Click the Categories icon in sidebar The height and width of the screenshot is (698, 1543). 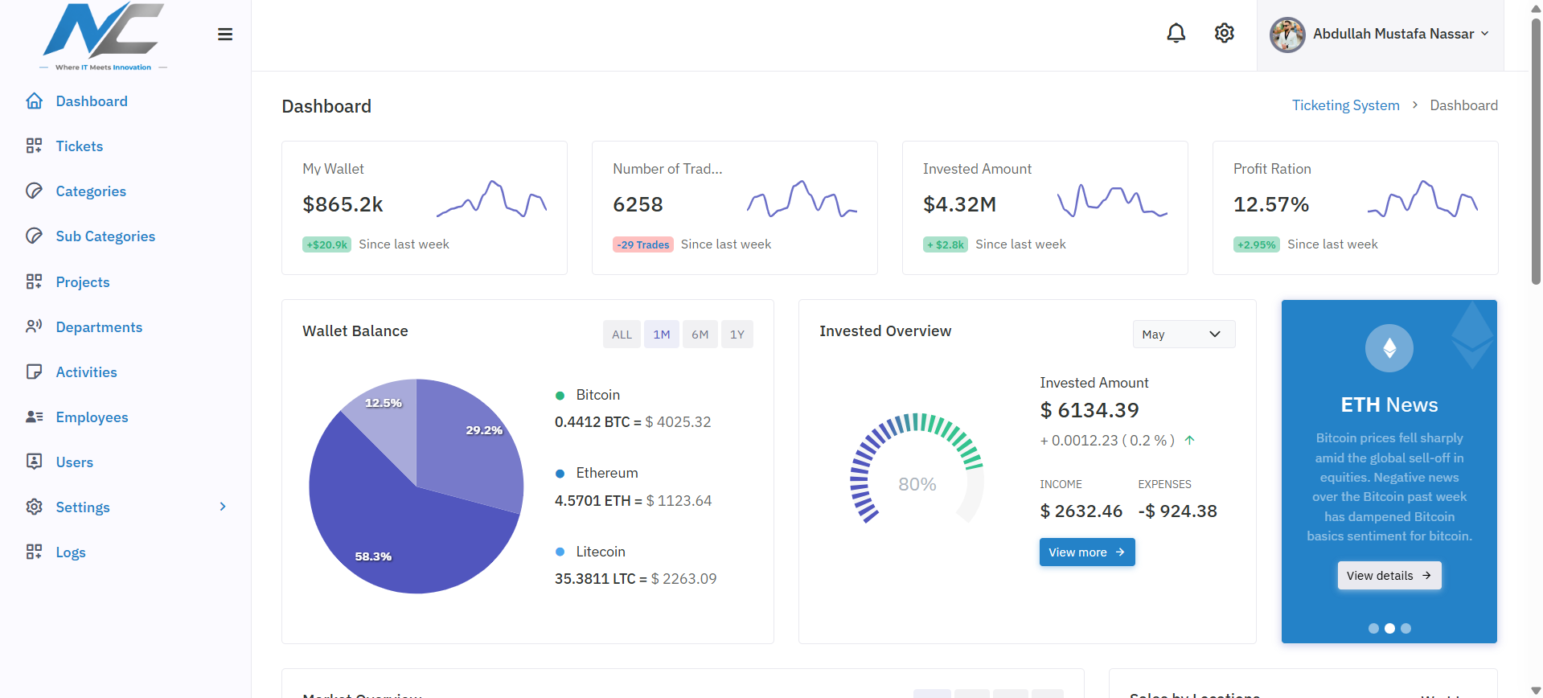(34, 191)
